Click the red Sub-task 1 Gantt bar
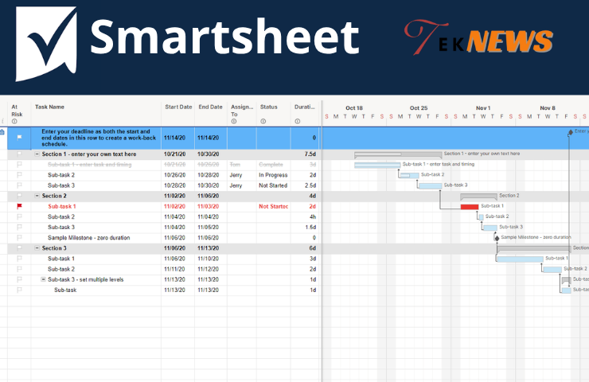 click(470, 207)
